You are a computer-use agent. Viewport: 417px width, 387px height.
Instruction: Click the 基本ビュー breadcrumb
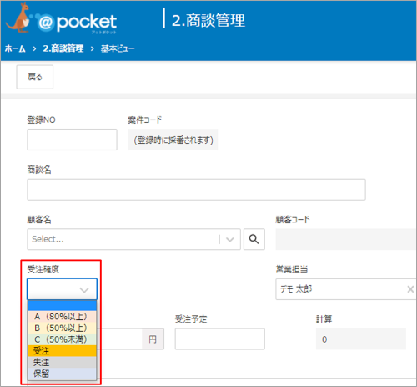(x=118, y=48)
